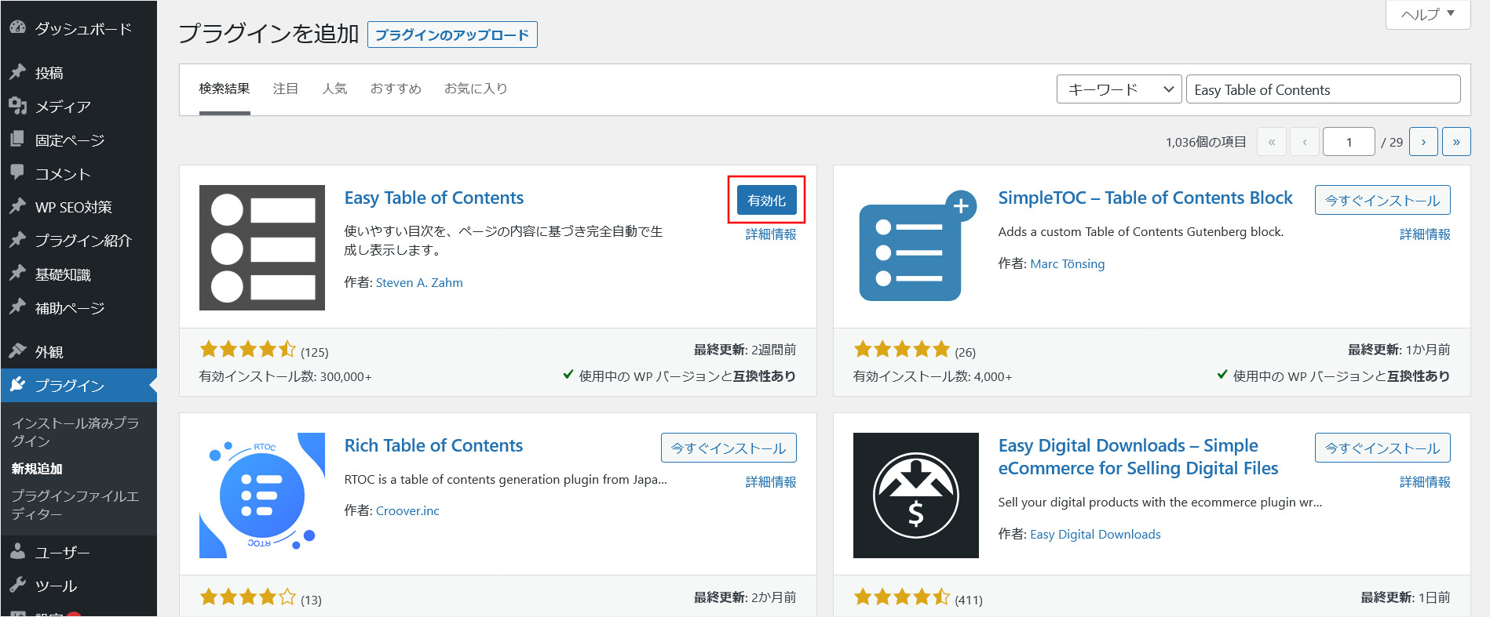Switch to the 人気 tab
This screenshot has height=617, width=1490.
pos(334,89)
